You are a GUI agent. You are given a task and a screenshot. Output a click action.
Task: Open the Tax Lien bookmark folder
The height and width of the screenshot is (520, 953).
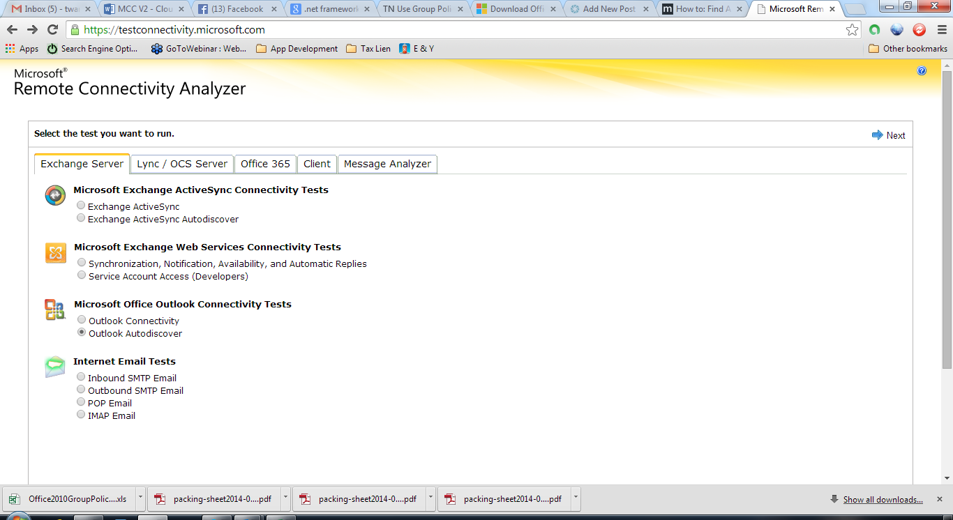(x=368, y=49)
